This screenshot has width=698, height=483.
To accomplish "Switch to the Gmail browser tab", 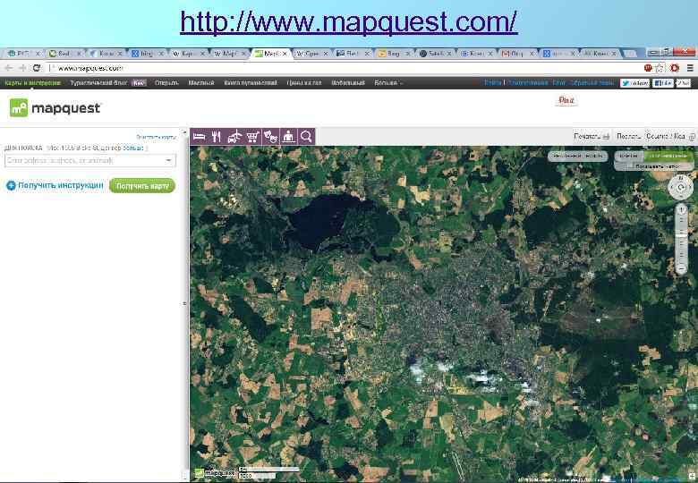I will tap(517, 54).
